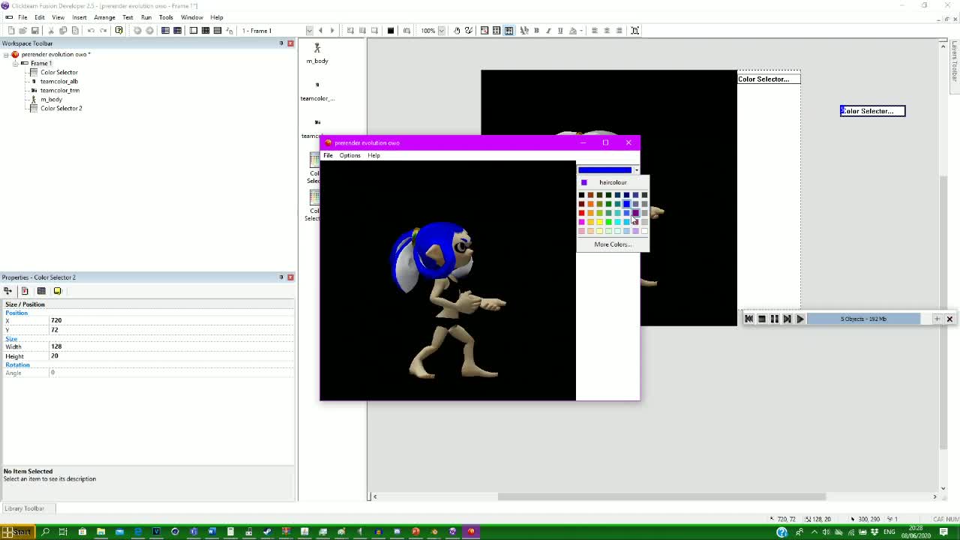Pick the purple swatch under the cursor
The image size is (960, 540).
pos(635,213)
